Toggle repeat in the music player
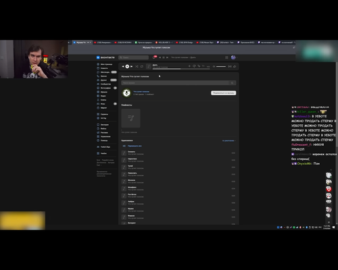The image size is (338, 270). click(142, 66)
